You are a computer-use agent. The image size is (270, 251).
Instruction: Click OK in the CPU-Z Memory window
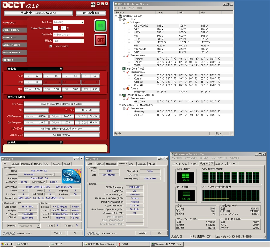[x=159, y=233]
